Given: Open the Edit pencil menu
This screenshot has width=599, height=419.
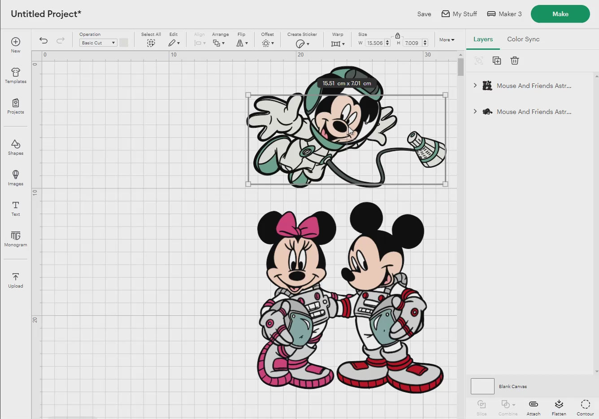Looking at the screenshot, I should tap(174, 43).
